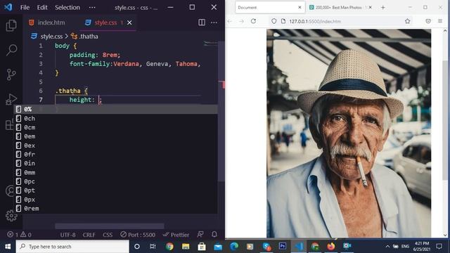The width and height of the screenshot is (450, 253).
Task: Click the feedback icon in status bar
Action: tap(200, 235)
